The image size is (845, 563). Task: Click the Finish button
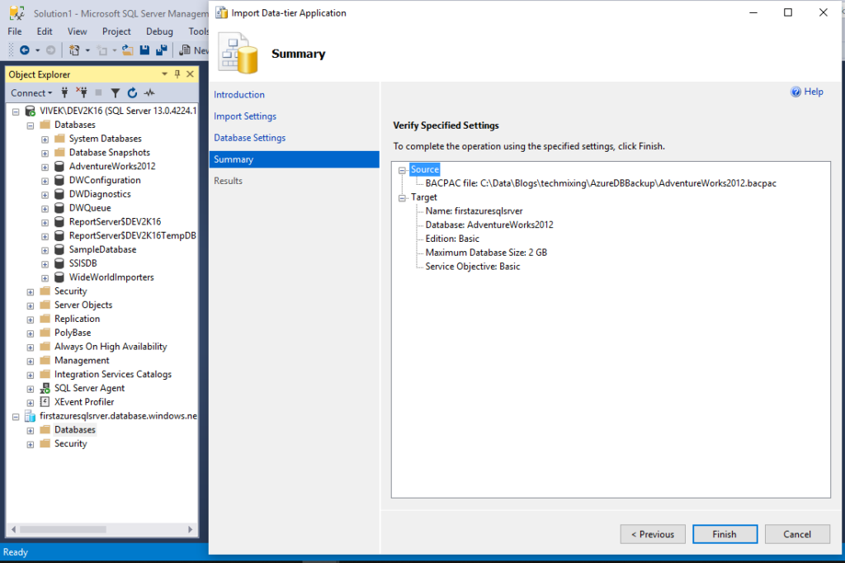point(725,534)
